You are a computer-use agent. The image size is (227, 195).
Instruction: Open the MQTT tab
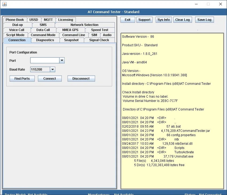48,20
